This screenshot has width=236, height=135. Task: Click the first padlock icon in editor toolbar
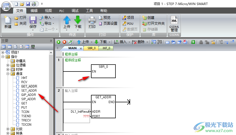(x=201, y=42)
